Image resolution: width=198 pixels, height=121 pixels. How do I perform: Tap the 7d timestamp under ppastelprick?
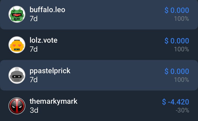[34, 80]
